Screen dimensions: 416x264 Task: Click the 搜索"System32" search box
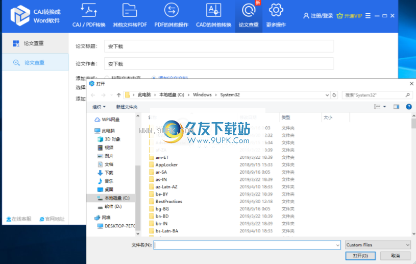377,95
